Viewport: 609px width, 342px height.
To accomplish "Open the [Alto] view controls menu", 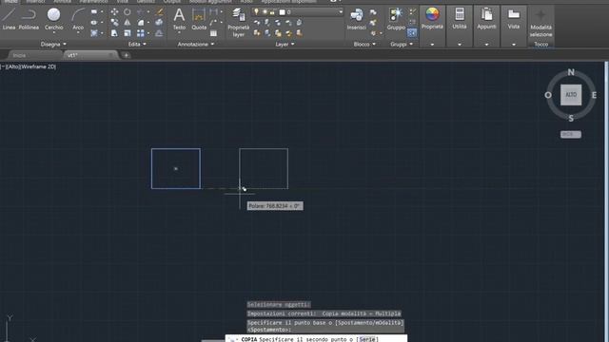I will point(12,66).
